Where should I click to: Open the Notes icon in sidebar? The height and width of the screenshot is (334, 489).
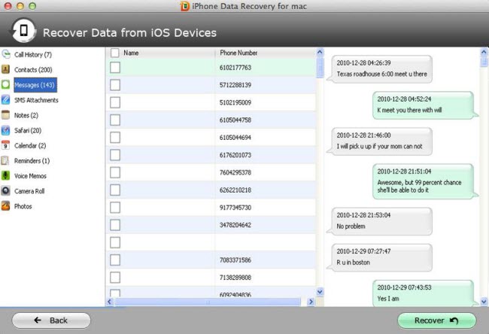(7, 115)
